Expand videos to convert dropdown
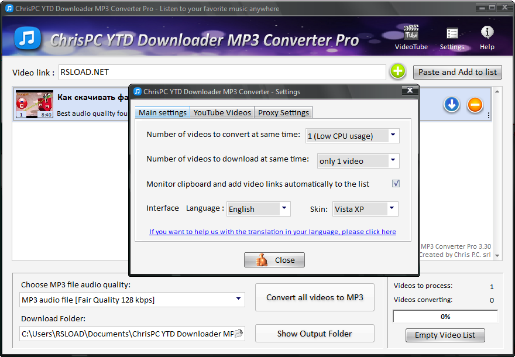The image size is (515, 357). pyautogui.click(x=393, y=135)
